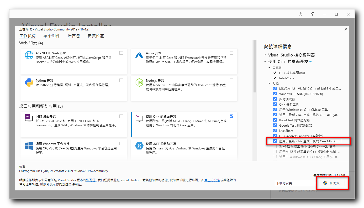Toggle dark theme moon icon in title bar

pos(300,14)
